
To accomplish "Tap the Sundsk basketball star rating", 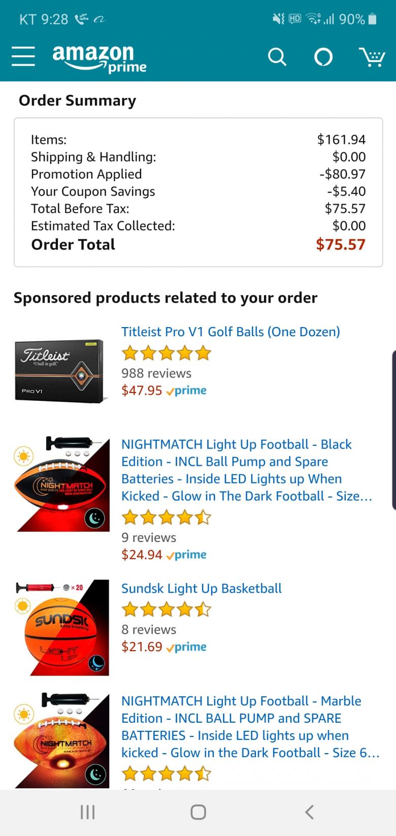I will click(167, 609).
